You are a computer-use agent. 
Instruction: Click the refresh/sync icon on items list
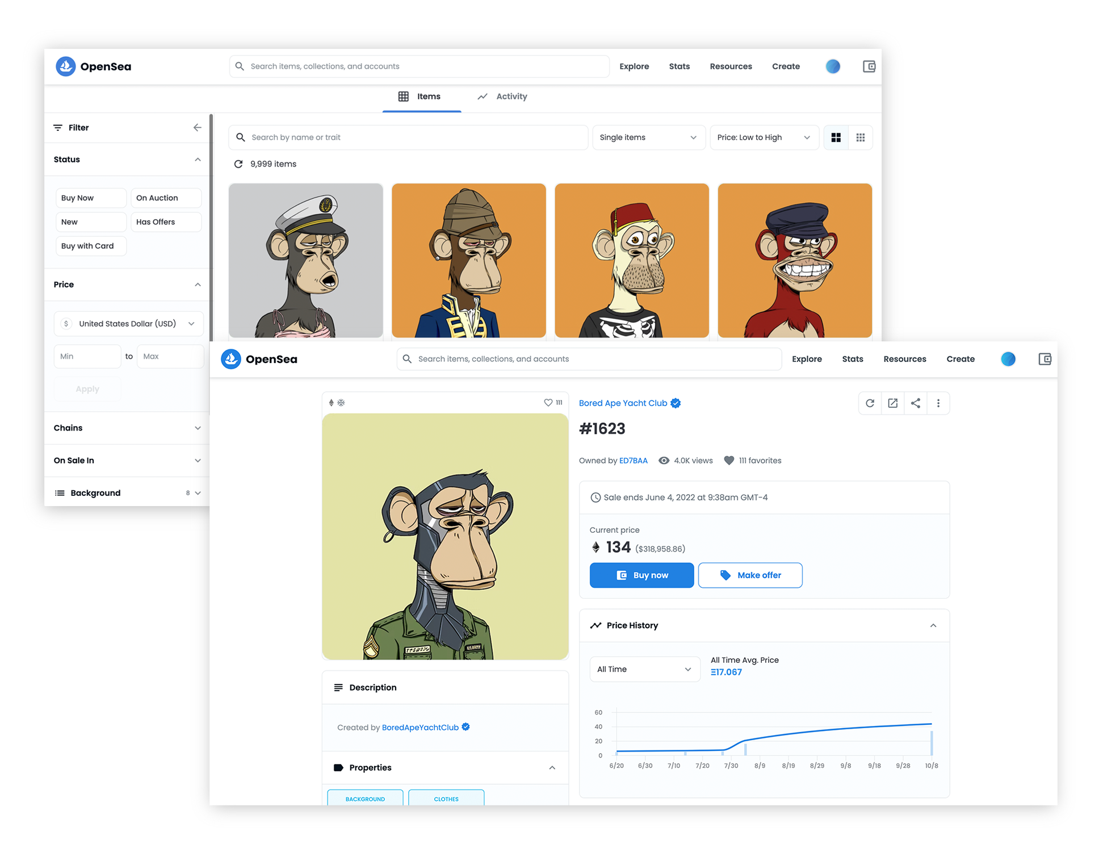point(240,163)
